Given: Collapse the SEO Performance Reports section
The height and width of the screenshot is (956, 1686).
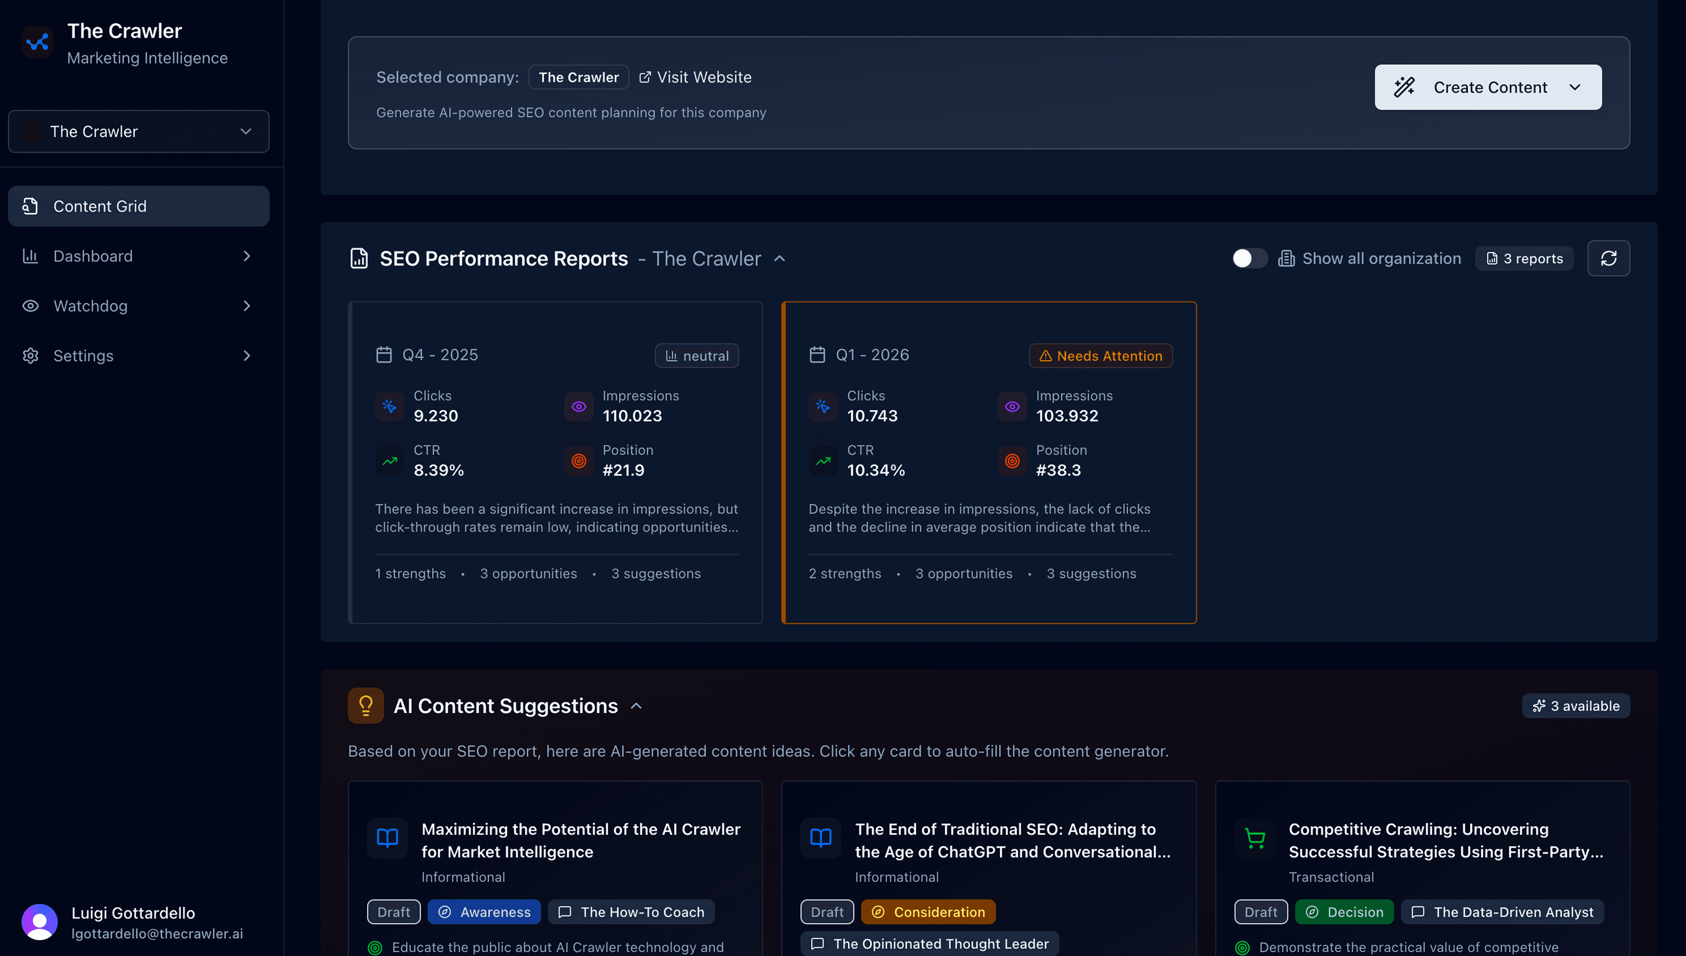Looking at the screenshot, I should tap(780, 258).
